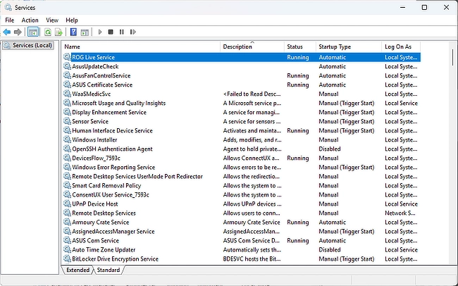Viewport: 458px width, 286px height.
Task: Click the gear icon beside Sensor Service
Action: click(67, 121)
